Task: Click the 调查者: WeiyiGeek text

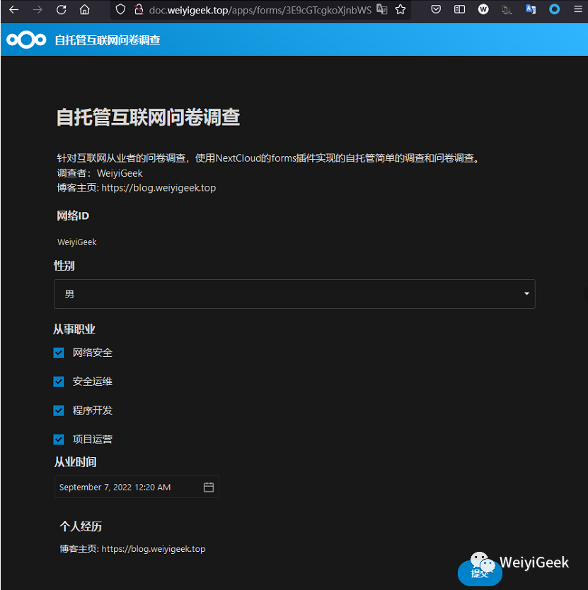Action: (x=100, y=173)
